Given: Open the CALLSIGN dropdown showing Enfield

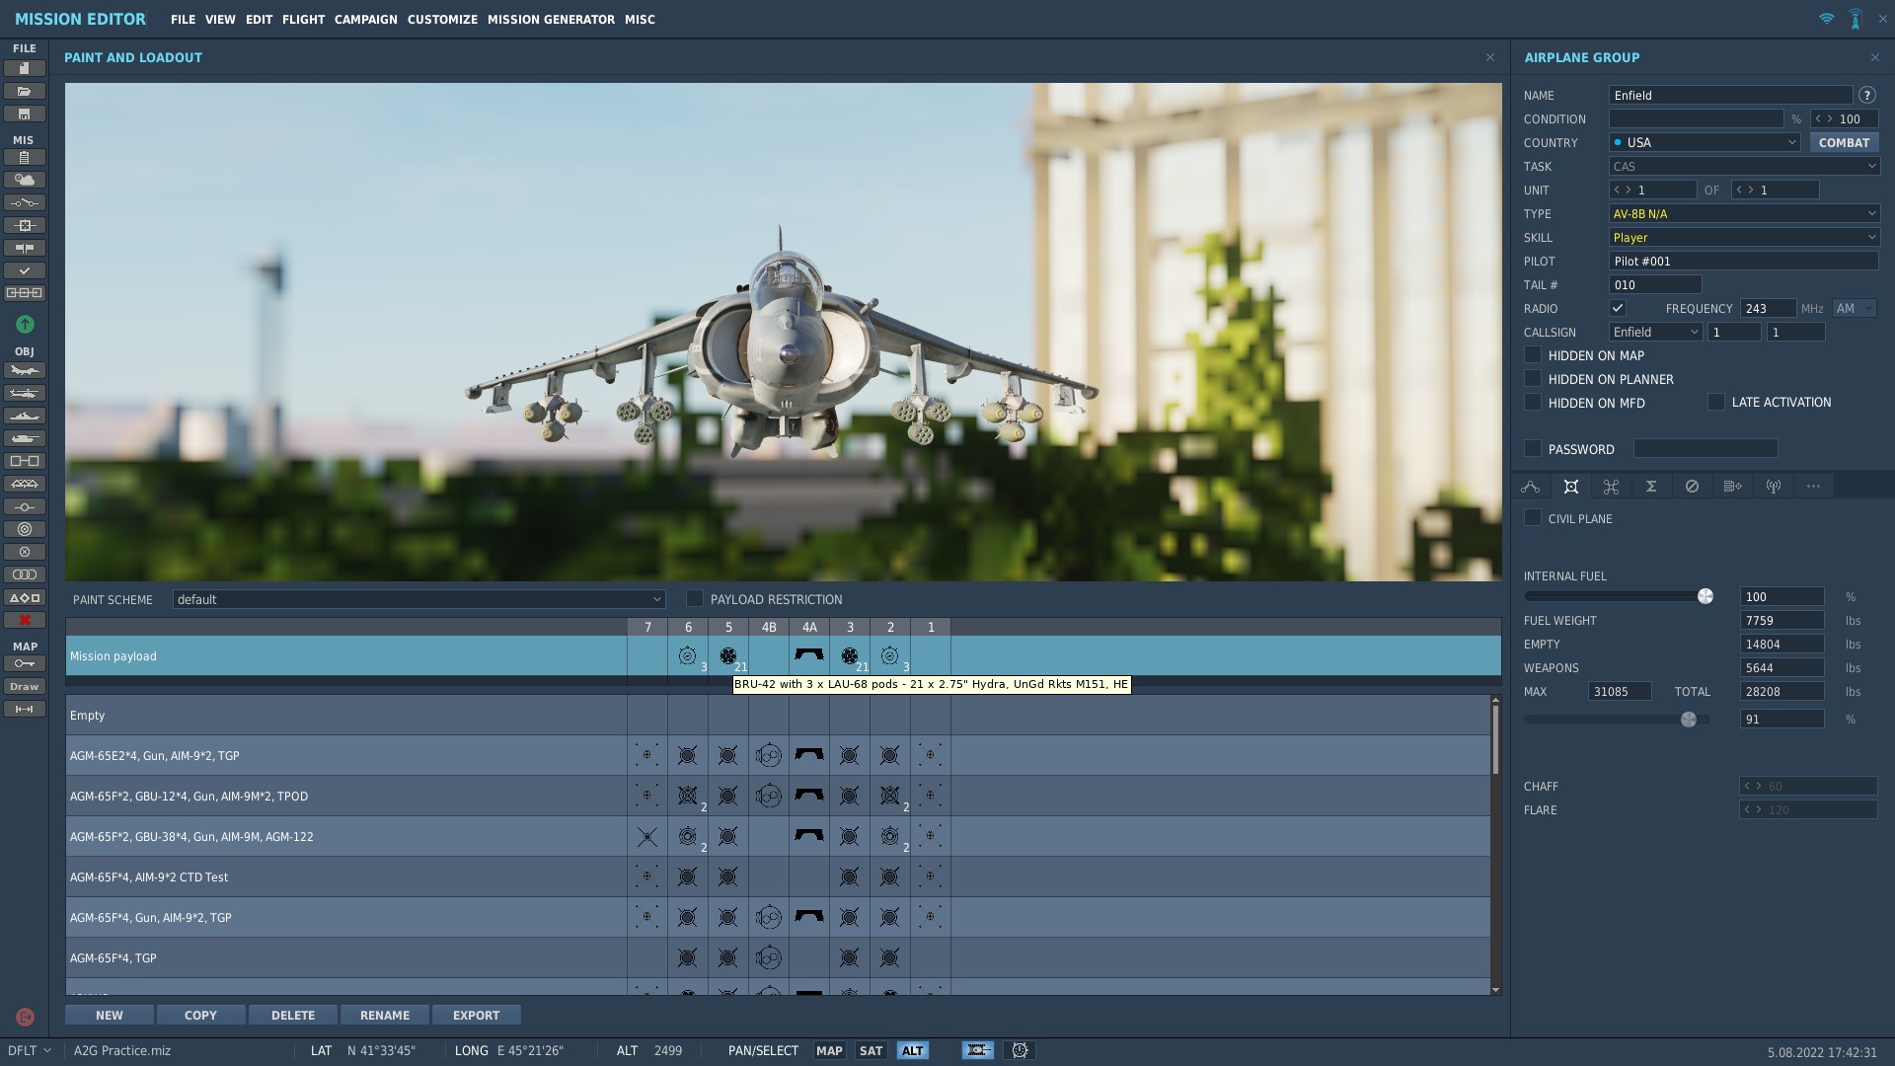Looking at the screenshot, I should click(1655, 332).
